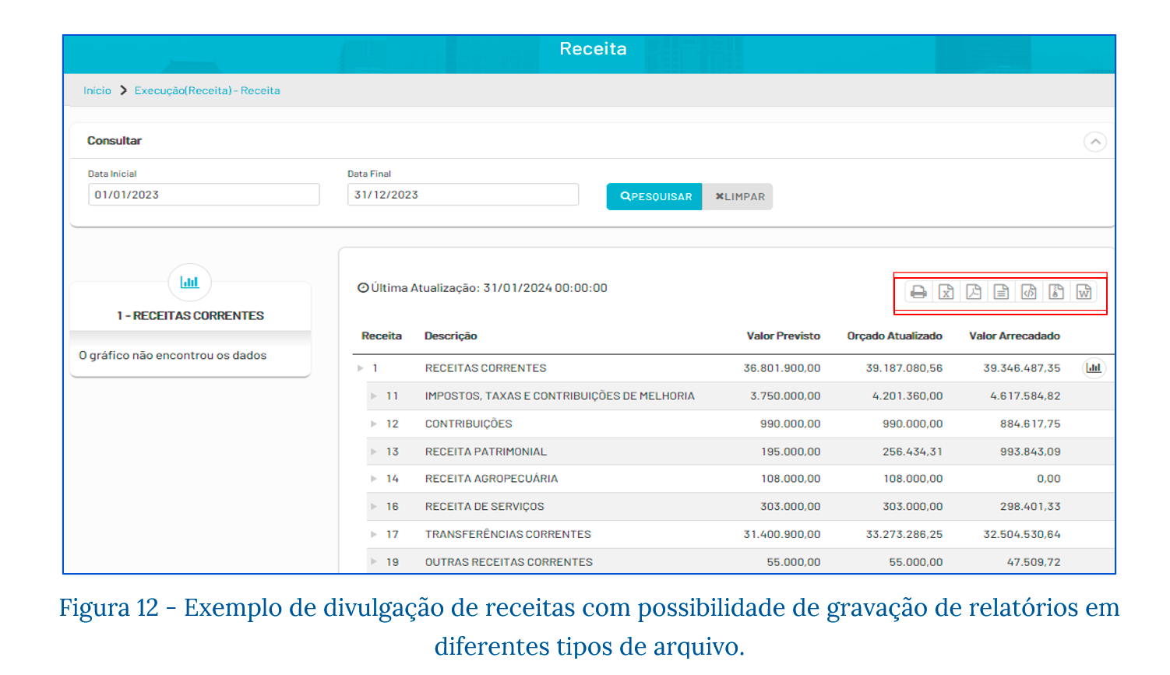Viewport: 1170px width, 675px height.
Task: Click the Pesquisar button
Action: (x=654, y=197)
